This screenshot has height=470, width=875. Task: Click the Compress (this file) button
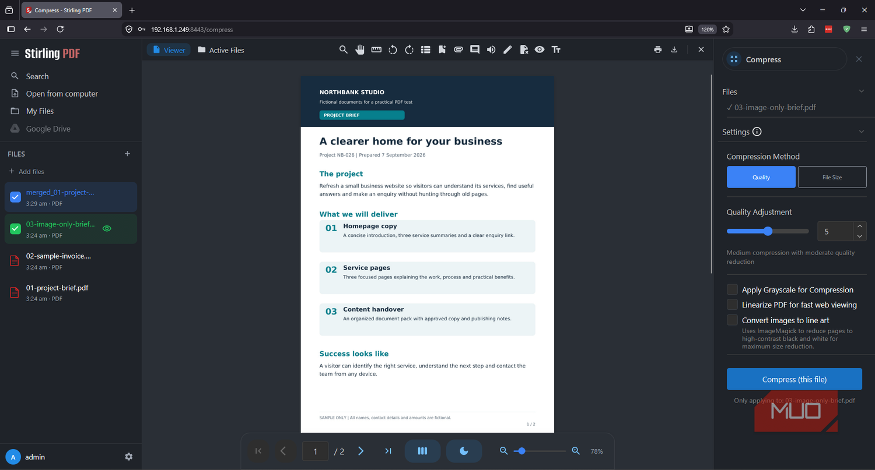point(794,379)
